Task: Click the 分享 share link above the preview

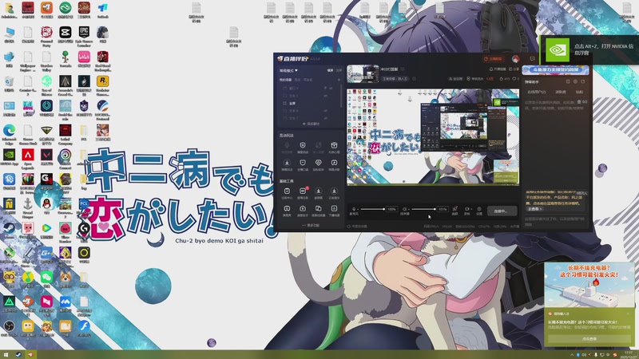Action: click(x=514, y=69)
